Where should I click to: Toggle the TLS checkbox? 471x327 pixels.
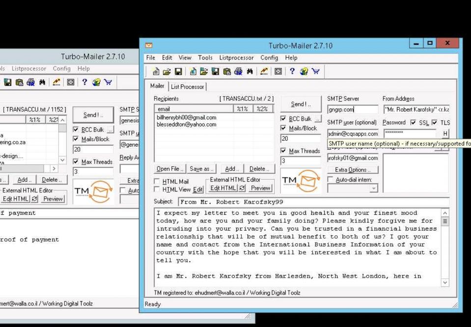434,123
